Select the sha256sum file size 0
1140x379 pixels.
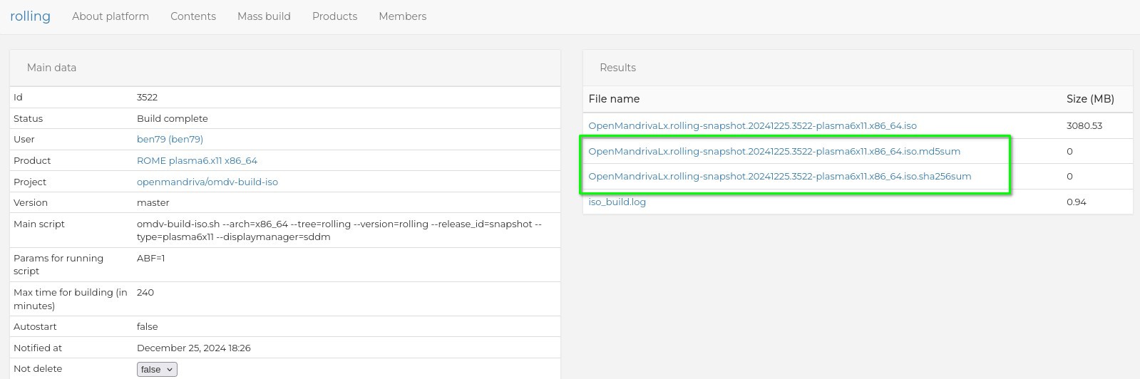pyautogui.click(x=1069, y=176)
